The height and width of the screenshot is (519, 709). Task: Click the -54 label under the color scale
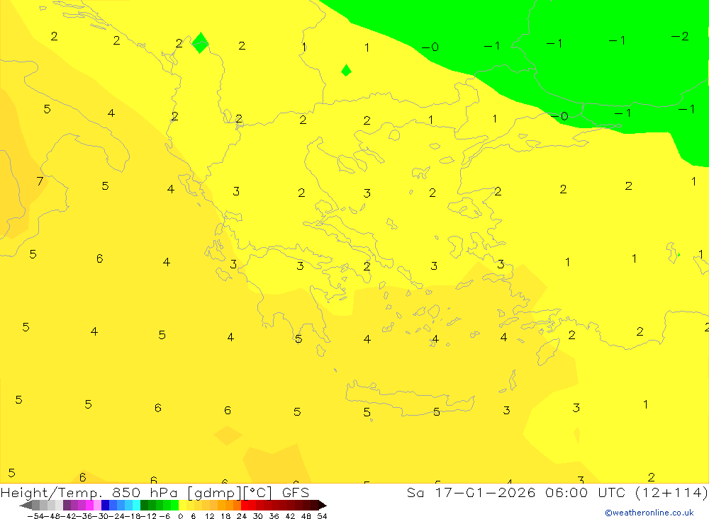pos(35,516)
